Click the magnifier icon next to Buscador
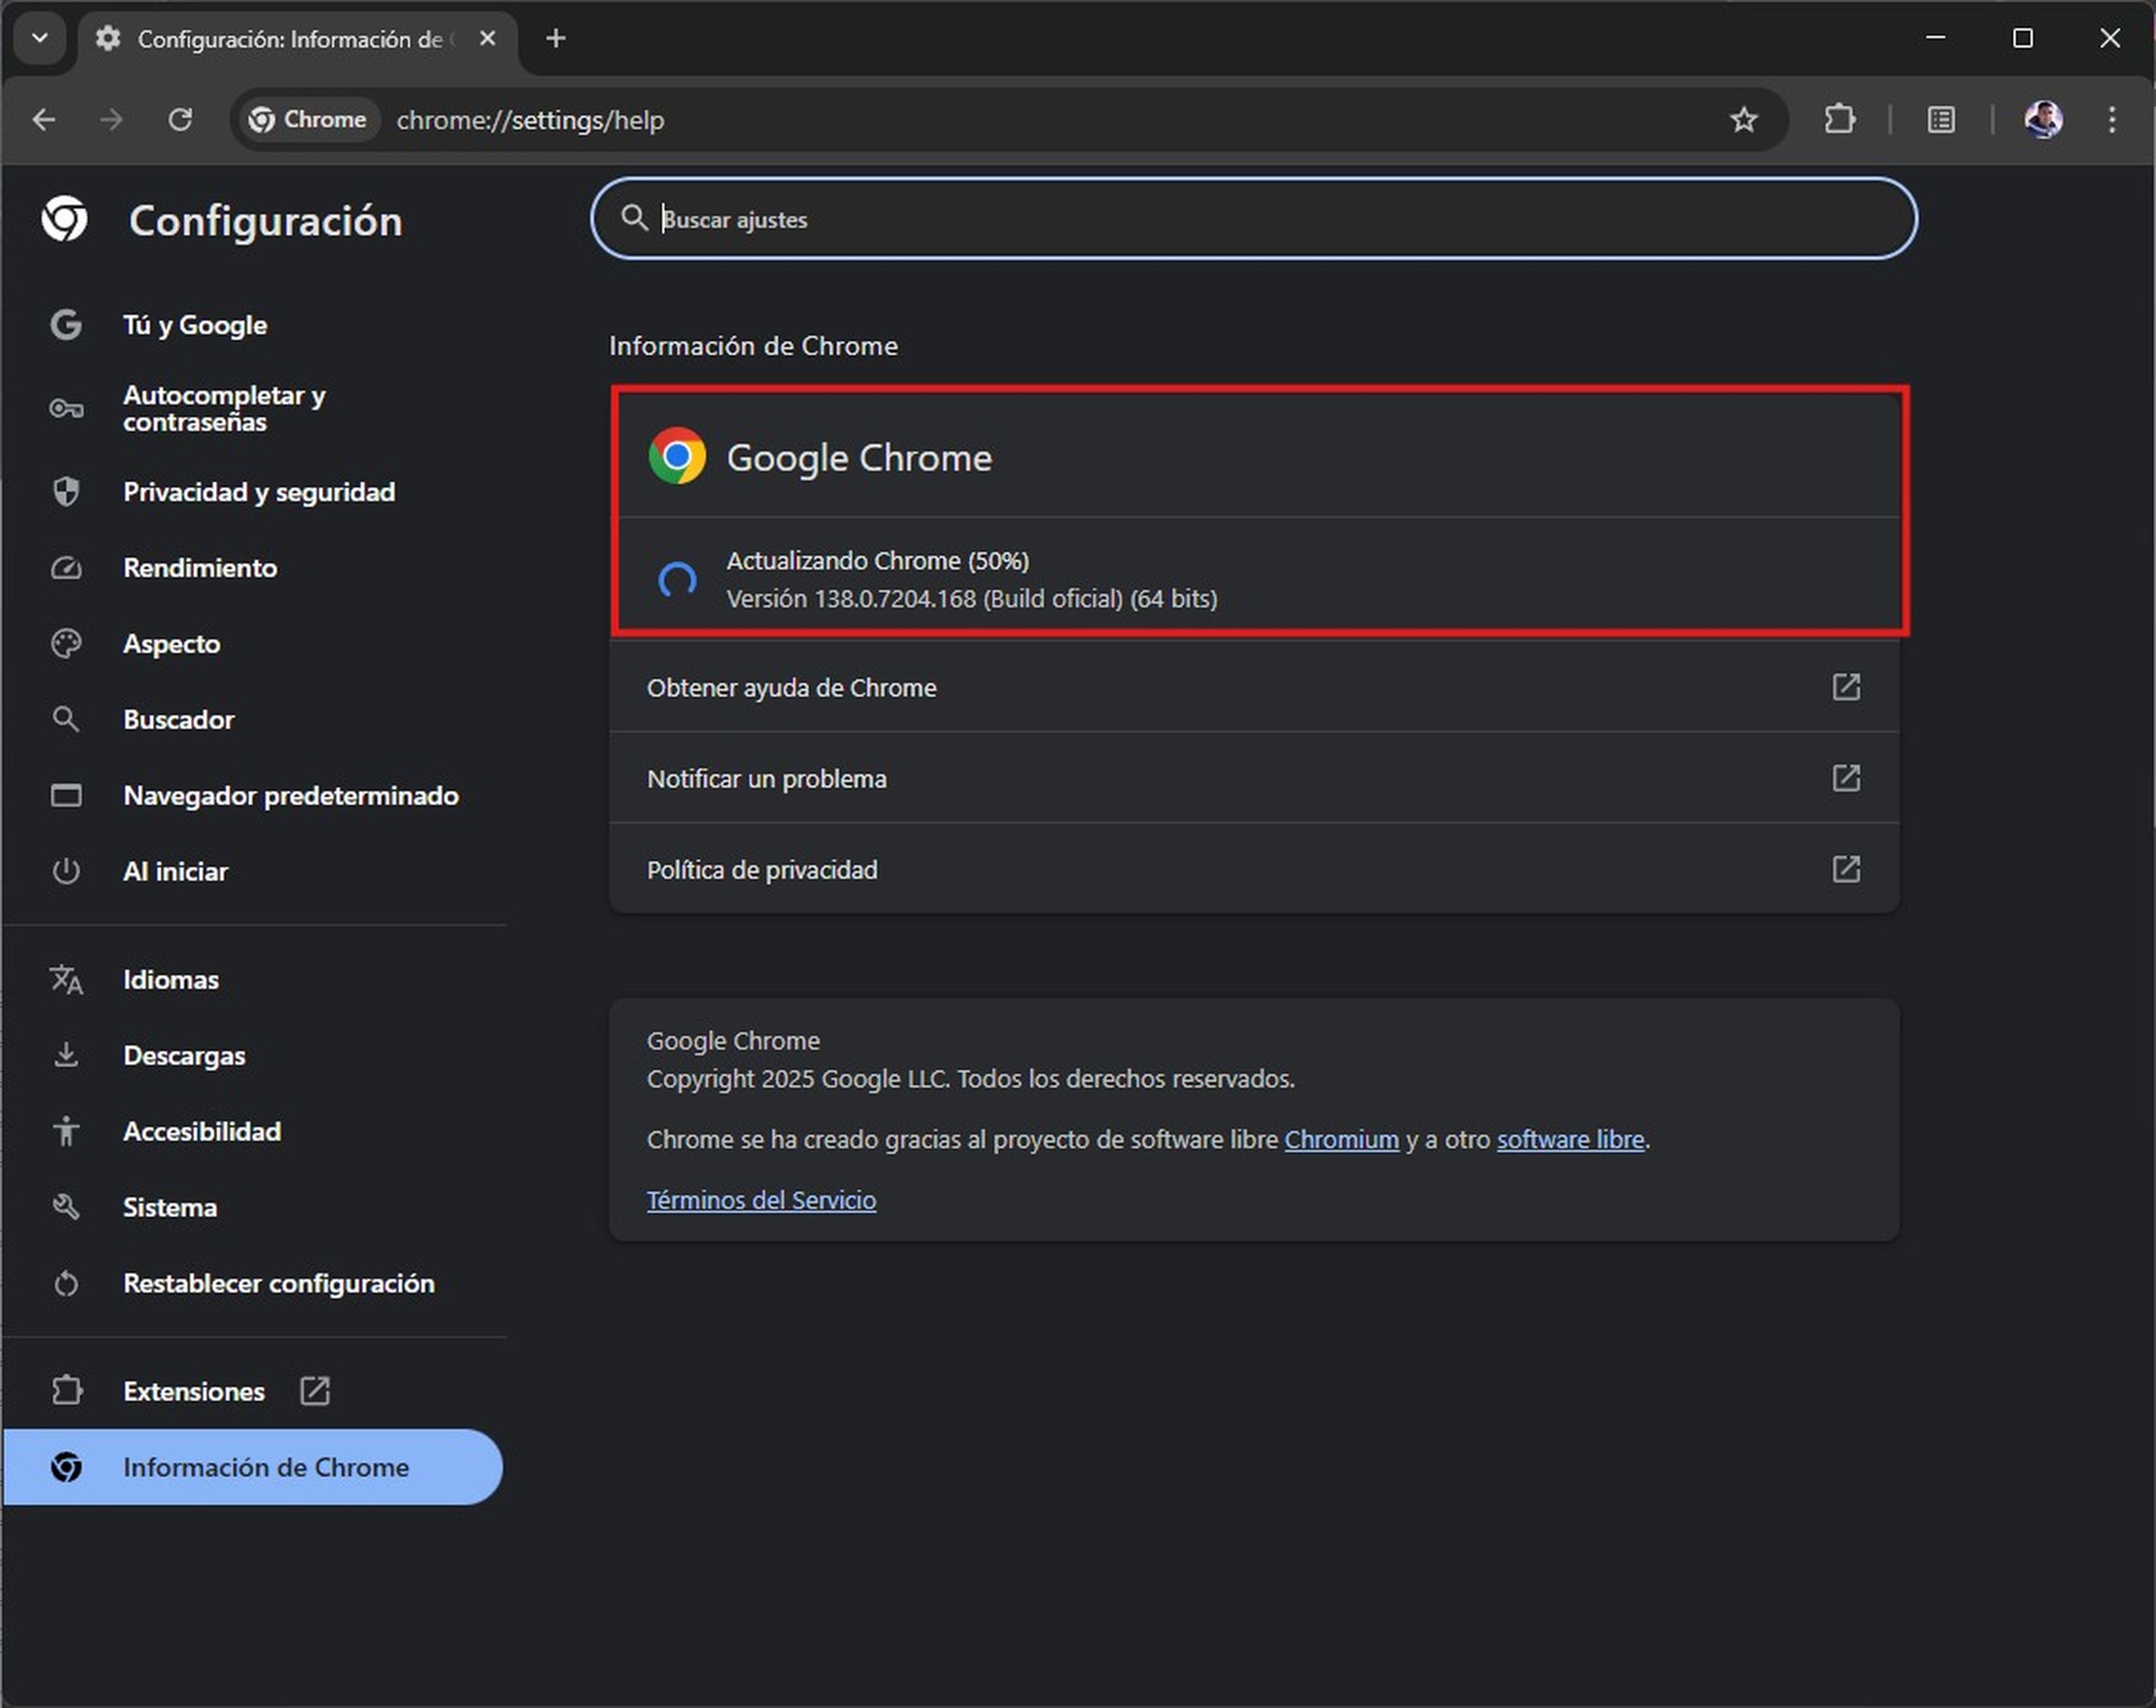2156x1708 pixels. point(66,720)
